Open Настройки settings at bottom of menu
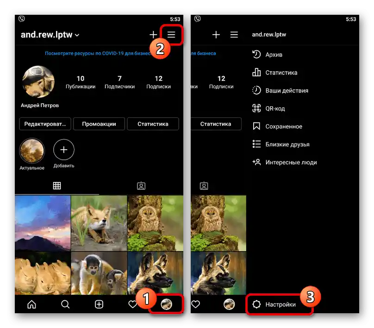The image size is (374, 328). point(274,304)
